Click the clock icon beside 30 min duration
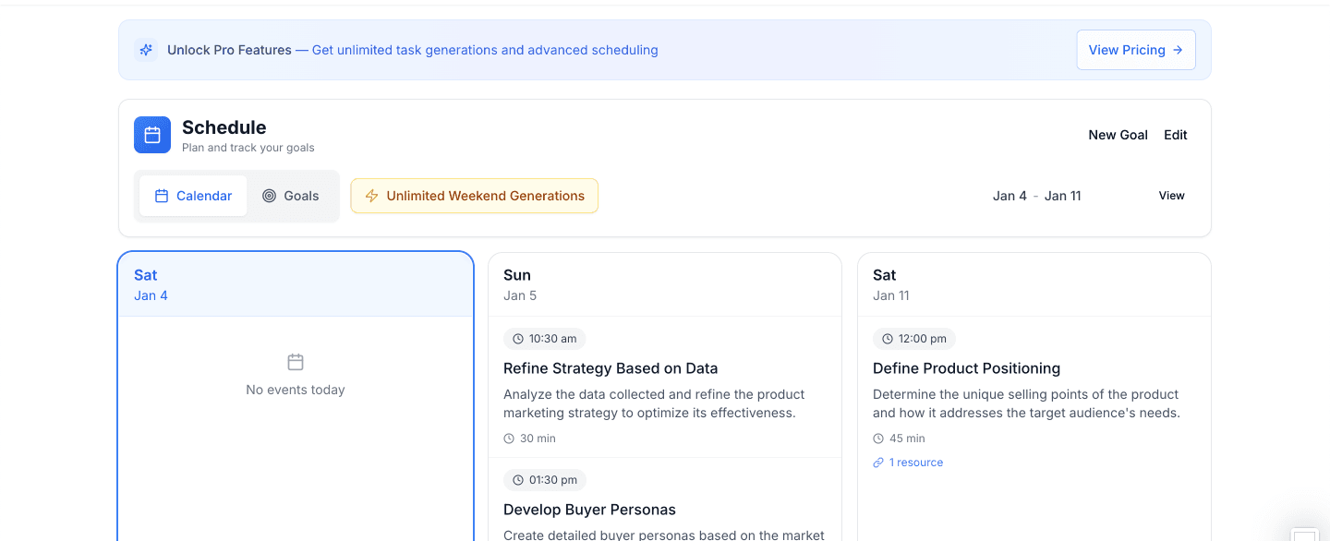Viewport: 1330px width, 541px height. coord(509,439)
